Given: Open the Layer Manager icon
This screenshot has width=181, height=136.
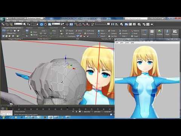Looking at the screenshot, I should point(121,24).
